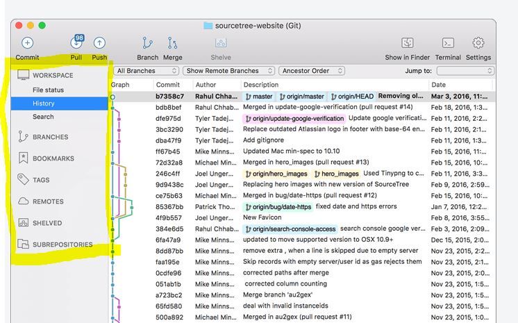Viewport: 518px width, 323px height.
Task: Select commit faa195e skip records
Action: click(x=301, y=262)
